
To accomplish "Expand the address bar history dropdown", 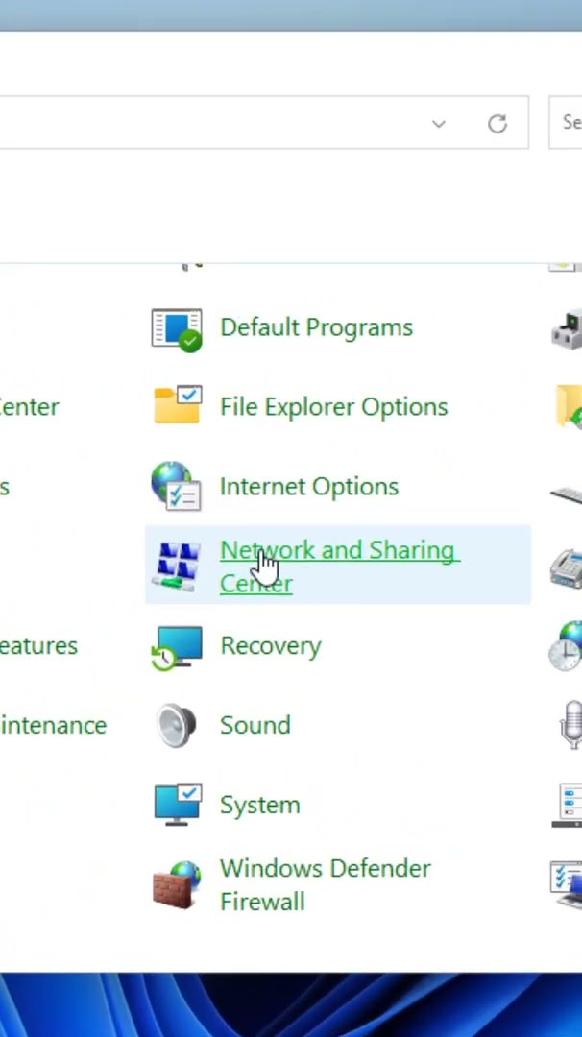I will [439, 124].
